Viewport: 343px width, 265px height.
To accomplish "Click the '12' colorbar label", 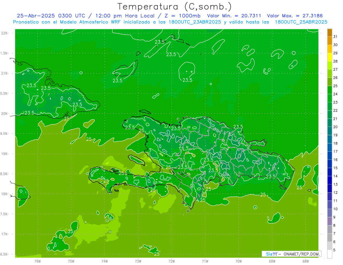I will click(x=335, y=192).
